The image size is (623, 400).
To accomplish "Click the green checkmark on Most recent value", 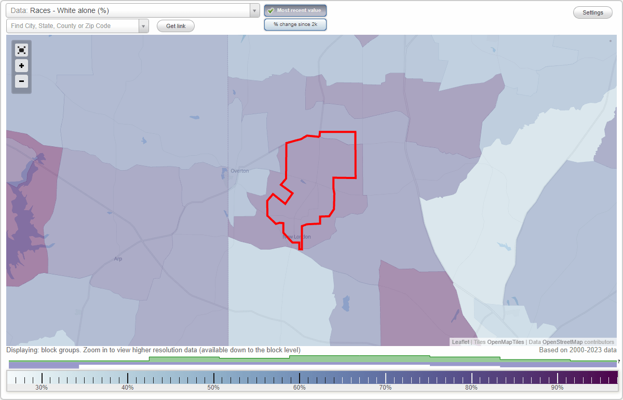I will [x=272, y=10].
